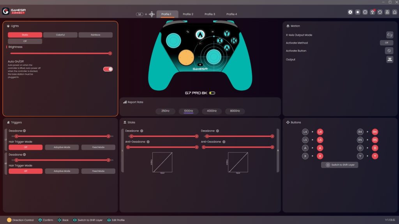Open the L4 mapping target button
The height and width of the screenshot is (224, 399).
coord(320,132)
